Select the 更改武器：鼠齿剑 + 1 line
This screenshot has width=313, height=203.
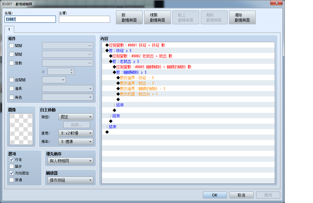188,94
